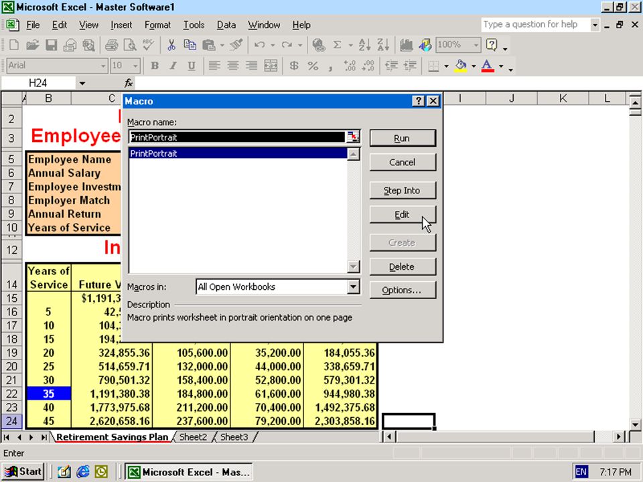Center text with the Center align button
Screen dimensions: 643x482
(233, 66)
